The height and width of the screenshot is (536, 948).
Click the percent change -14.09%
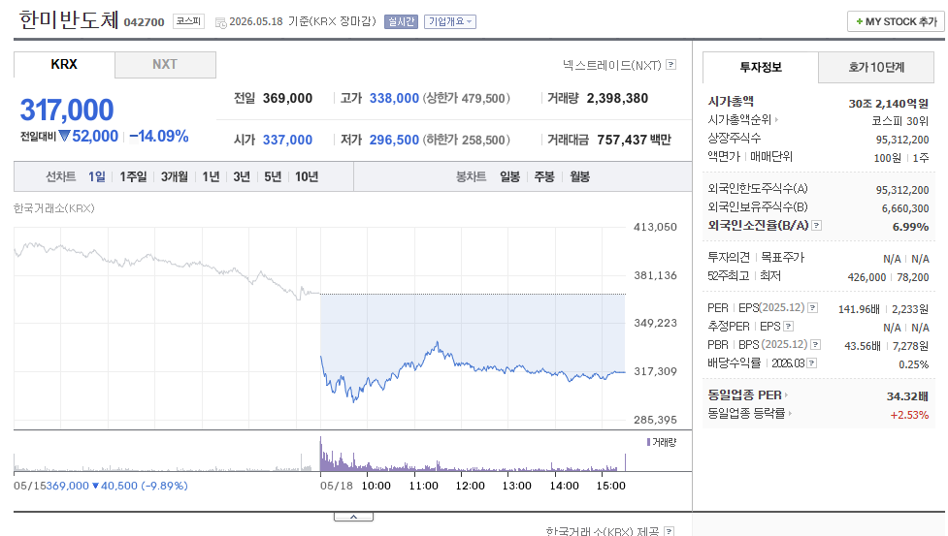click(x=159, y=137)
